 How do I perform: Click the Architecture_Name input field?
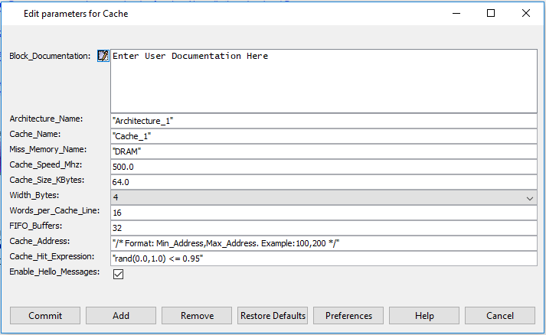(x=323, y=121)
